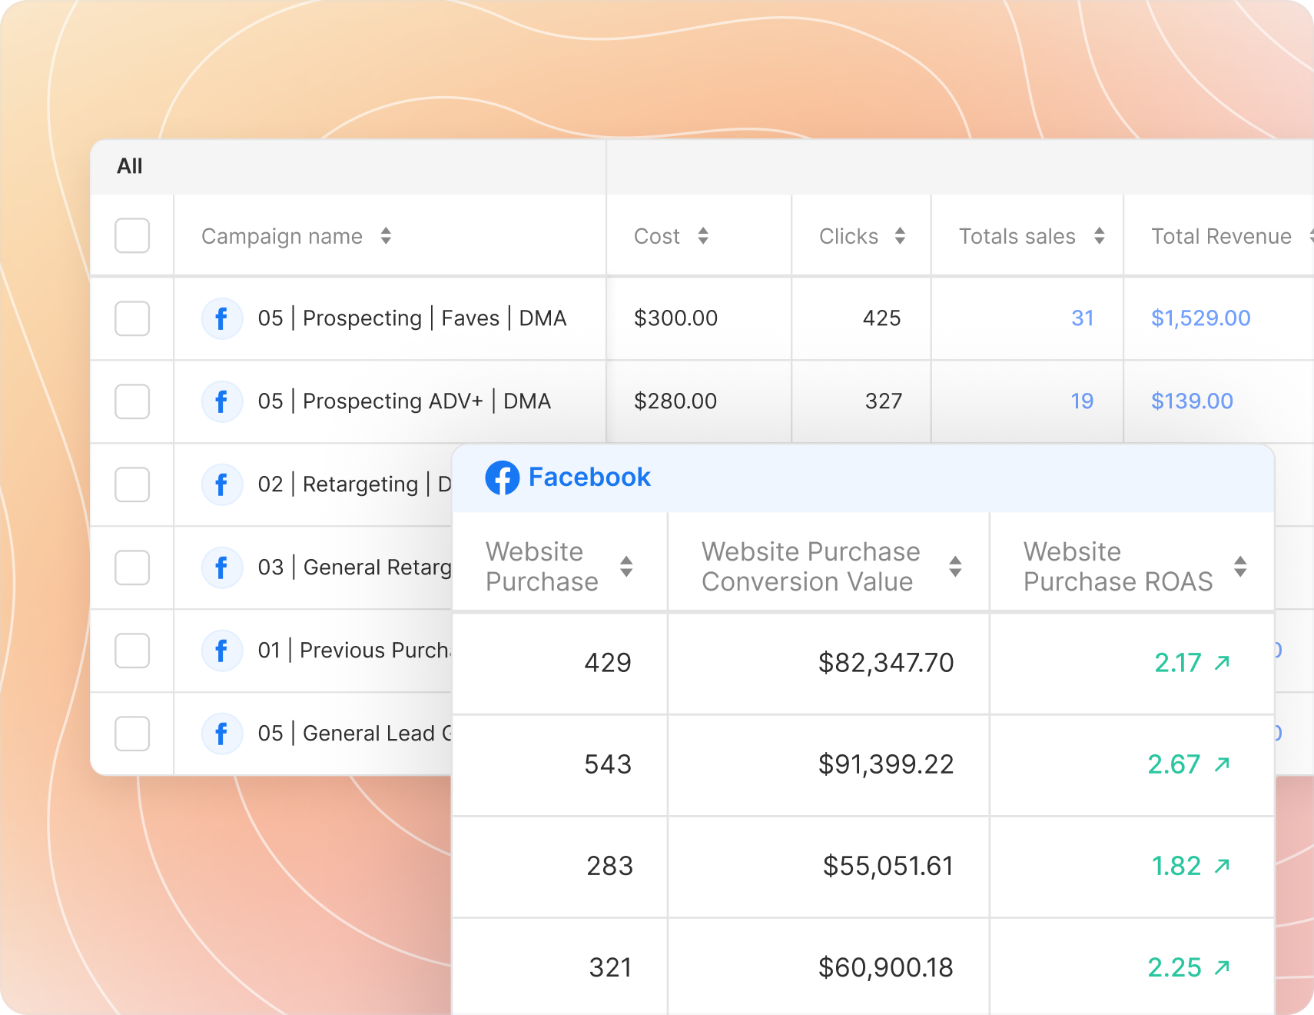Check the select-all checkbox in the header
1314x1015 pixels.
tap(131, 236)
